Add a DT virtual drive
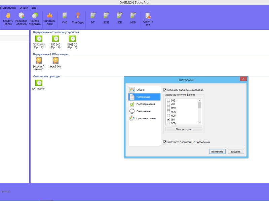Screen dimensions: 269x201 click(93, 18)
